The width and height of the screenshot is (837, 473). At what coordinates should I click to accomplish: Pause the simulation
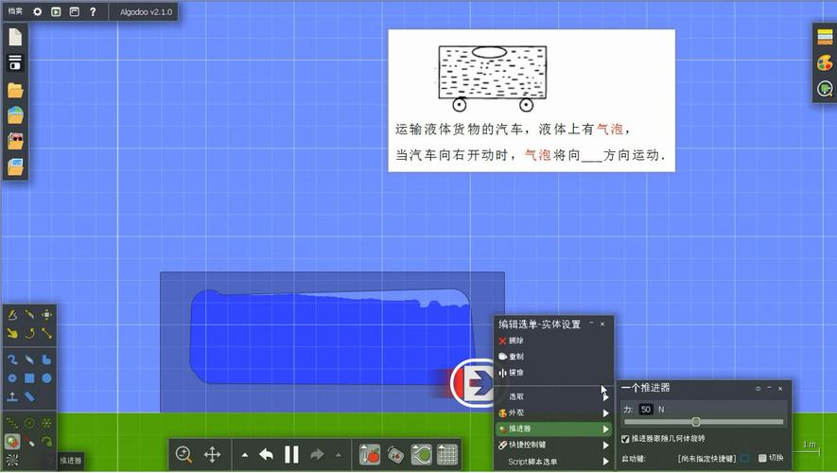coord(291,455)
